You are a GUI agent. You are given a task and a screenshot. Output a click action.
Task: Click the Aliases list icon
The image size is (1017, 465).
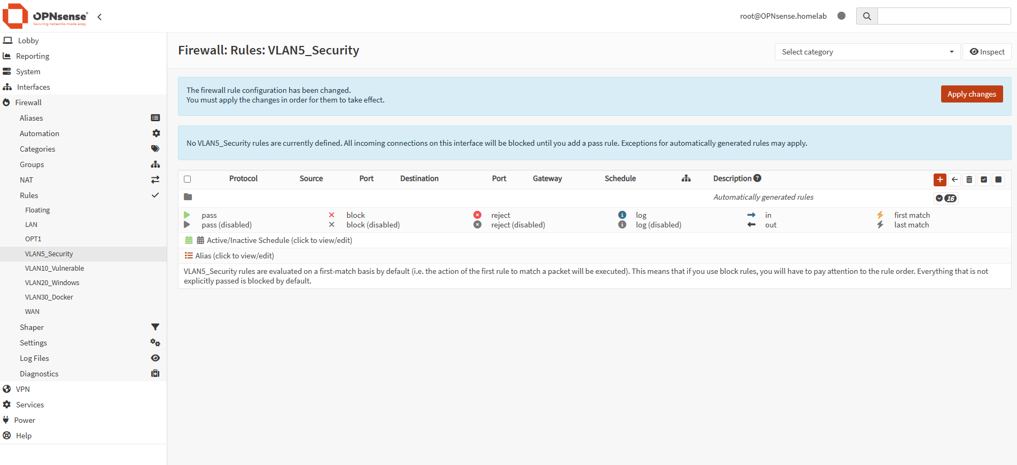coord(156,118)
